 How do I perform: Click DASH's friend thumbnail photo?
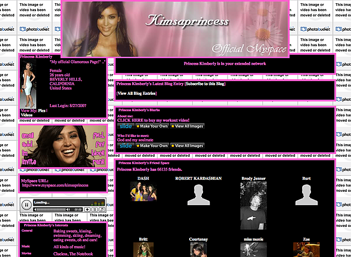[143, 191]
